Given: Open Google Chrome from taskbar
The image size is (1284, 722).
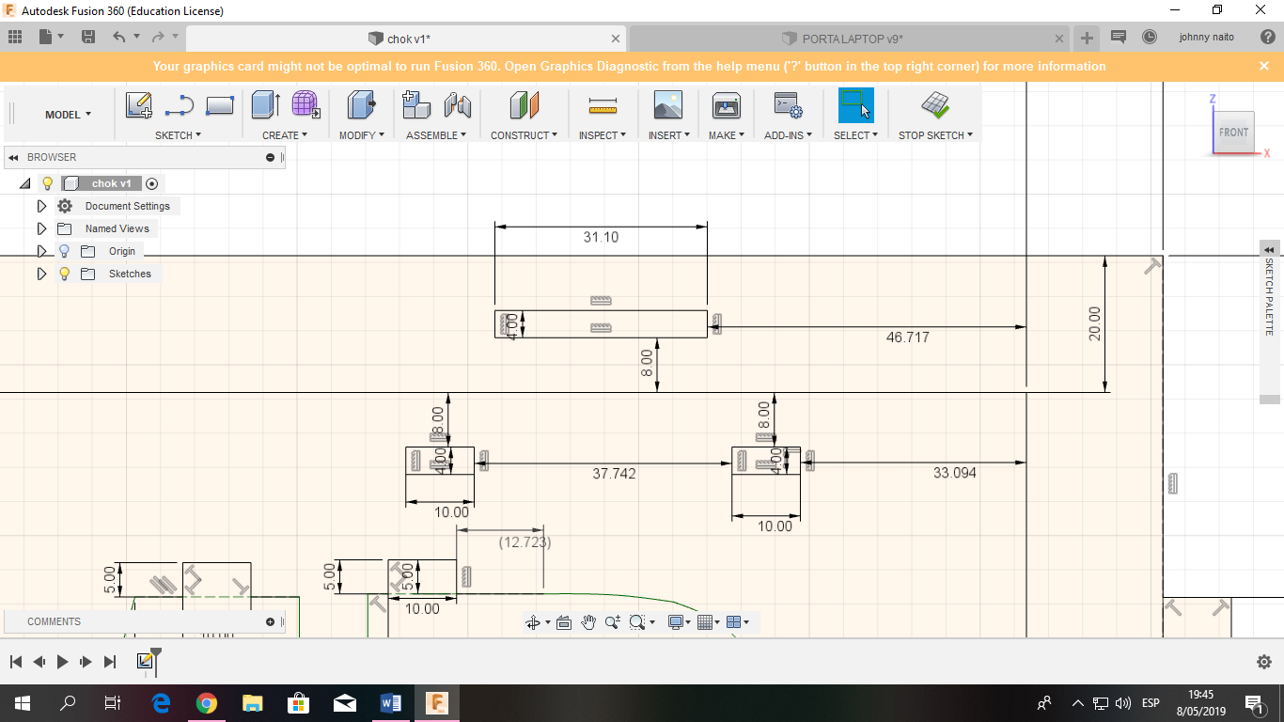Looking at the screenshot, I should 207,703.
